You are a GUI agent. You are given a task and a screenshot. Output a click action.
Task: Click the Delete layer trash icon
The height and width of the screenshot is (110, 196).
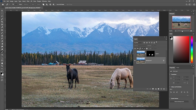pos(164,89)
